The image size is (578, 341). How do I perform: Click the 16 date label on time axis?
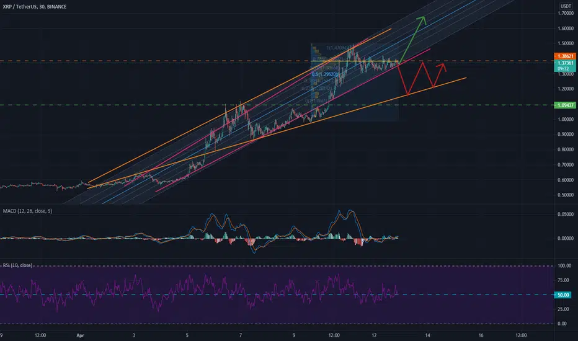click(481, 335)
